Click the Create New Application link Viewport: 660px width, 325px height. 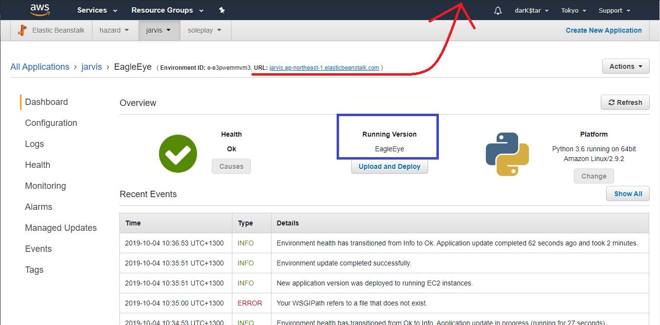click(x=604, y=30)
